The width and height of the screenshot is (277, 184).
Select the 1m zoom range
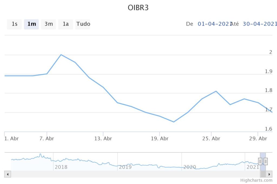(x=31, y=24)
